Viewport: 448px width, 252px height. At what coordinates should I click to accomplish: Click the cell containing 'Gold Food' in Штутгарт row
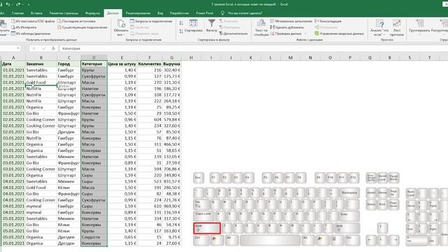[41, 83]
